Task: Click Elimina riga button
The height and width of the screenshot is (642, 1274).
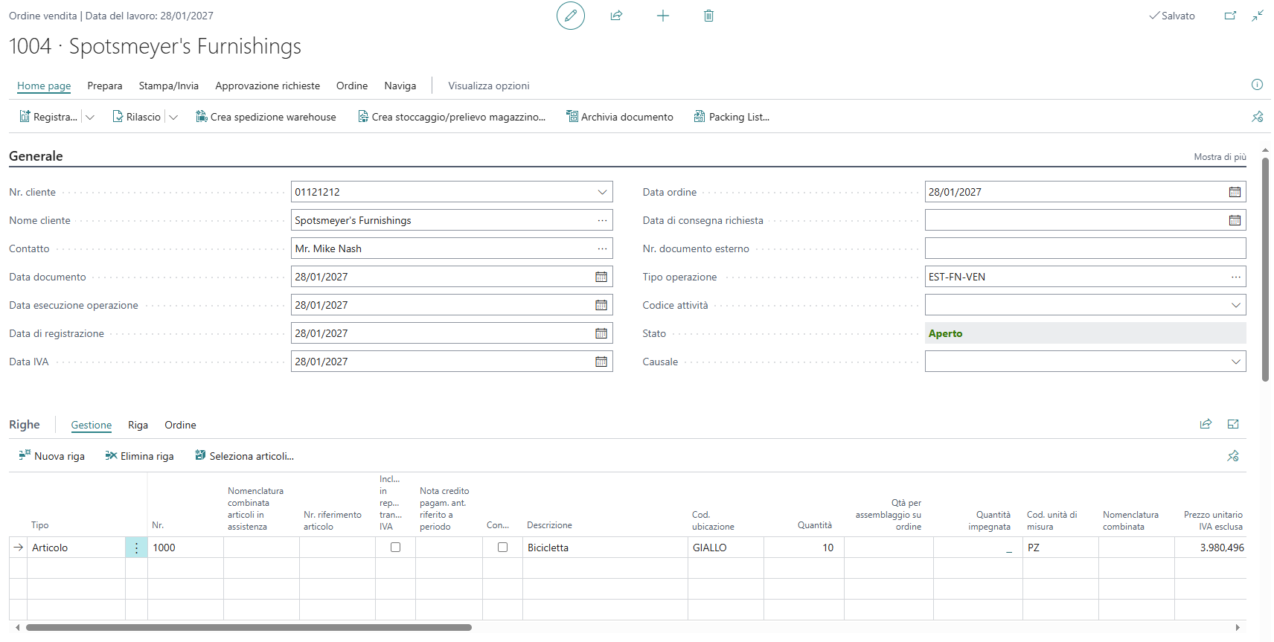Action: click(x=140, y=456)
